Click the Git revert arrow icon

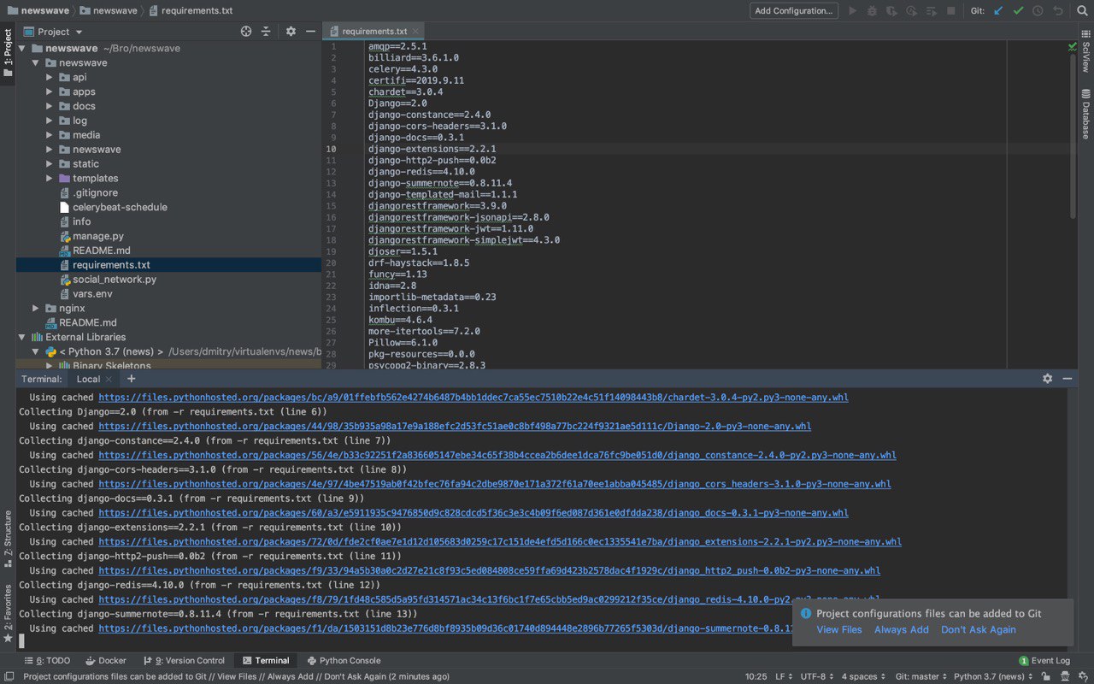tap(1057, 11)
